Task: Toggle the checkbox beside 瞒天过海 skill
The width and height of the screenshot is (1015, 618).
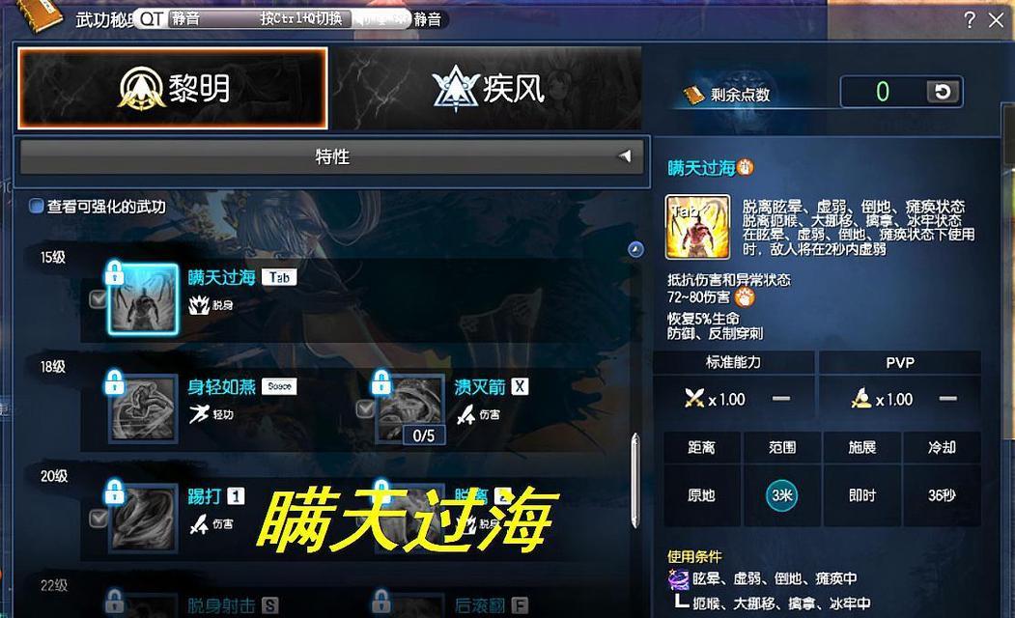Action: coord(99,299)
